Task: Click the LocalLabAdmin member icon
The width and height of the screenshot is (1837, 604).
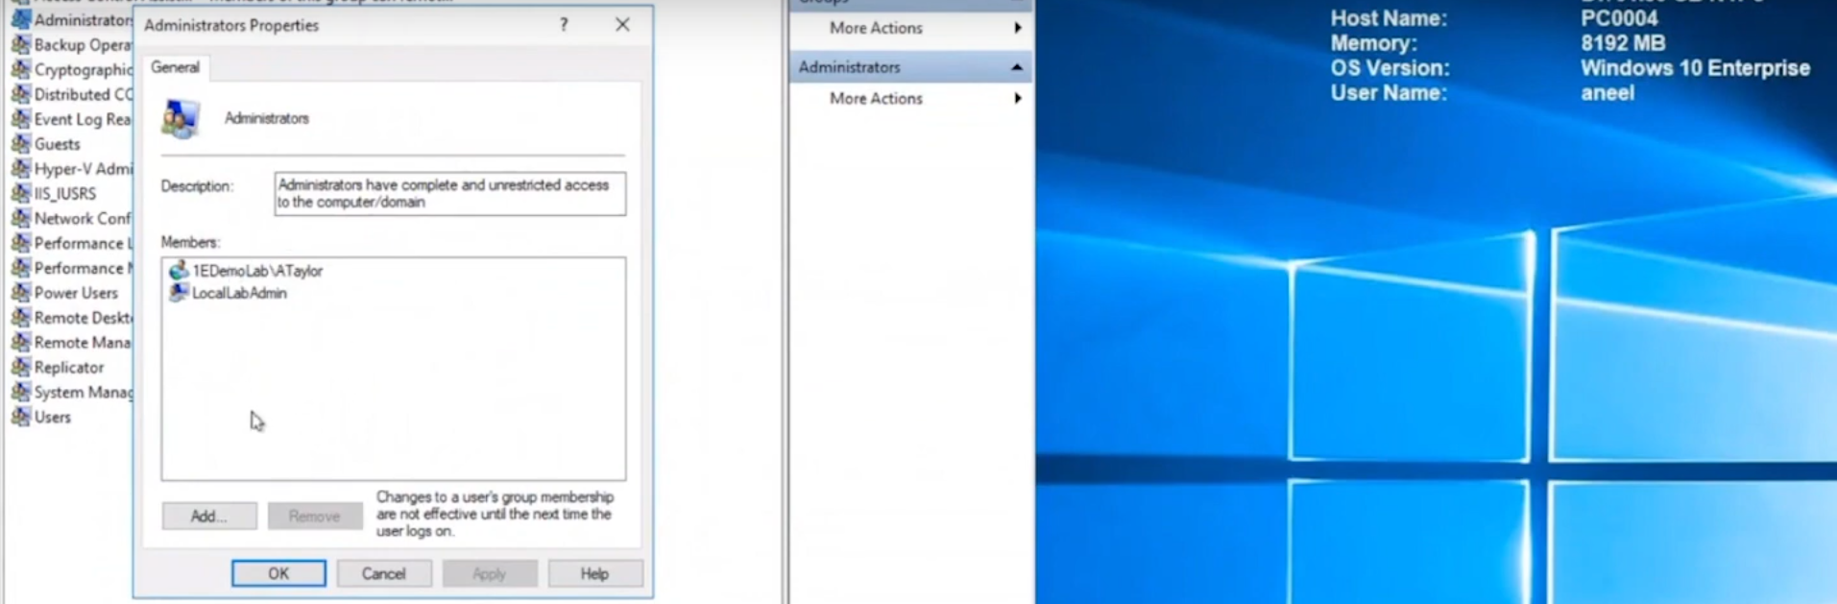Action: point(179,292)
